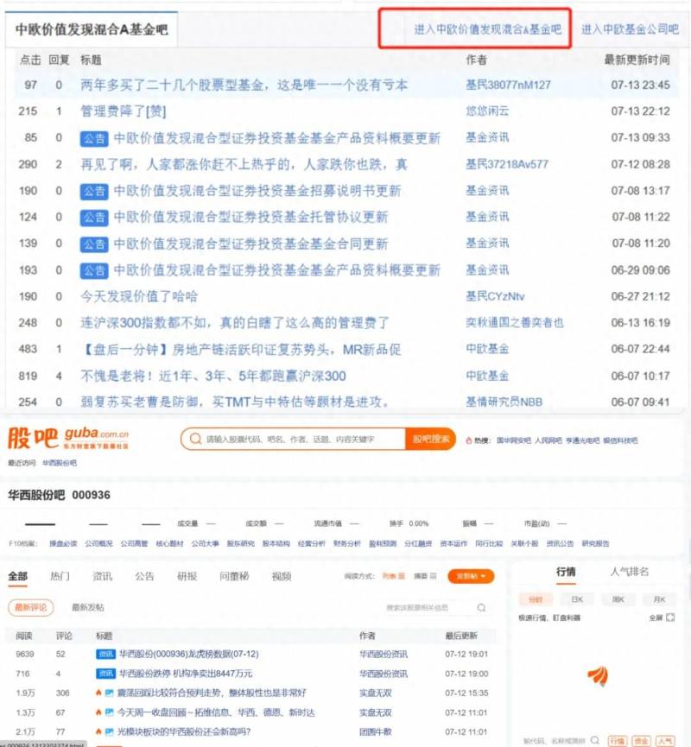Click the 人气 button at bottom right
The height and width of the screenshot is (747, 691).
point(665,741)
